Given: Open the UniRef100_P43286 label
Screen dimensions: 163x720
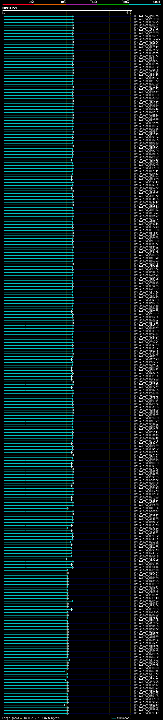Looking at the screenshot, I should click(x=146, y=393).
